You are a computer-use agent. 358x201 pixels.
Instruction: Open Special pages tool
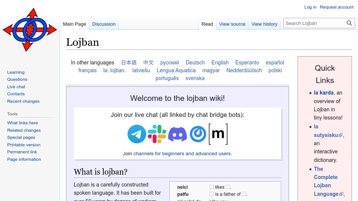[x=21, y=137]
